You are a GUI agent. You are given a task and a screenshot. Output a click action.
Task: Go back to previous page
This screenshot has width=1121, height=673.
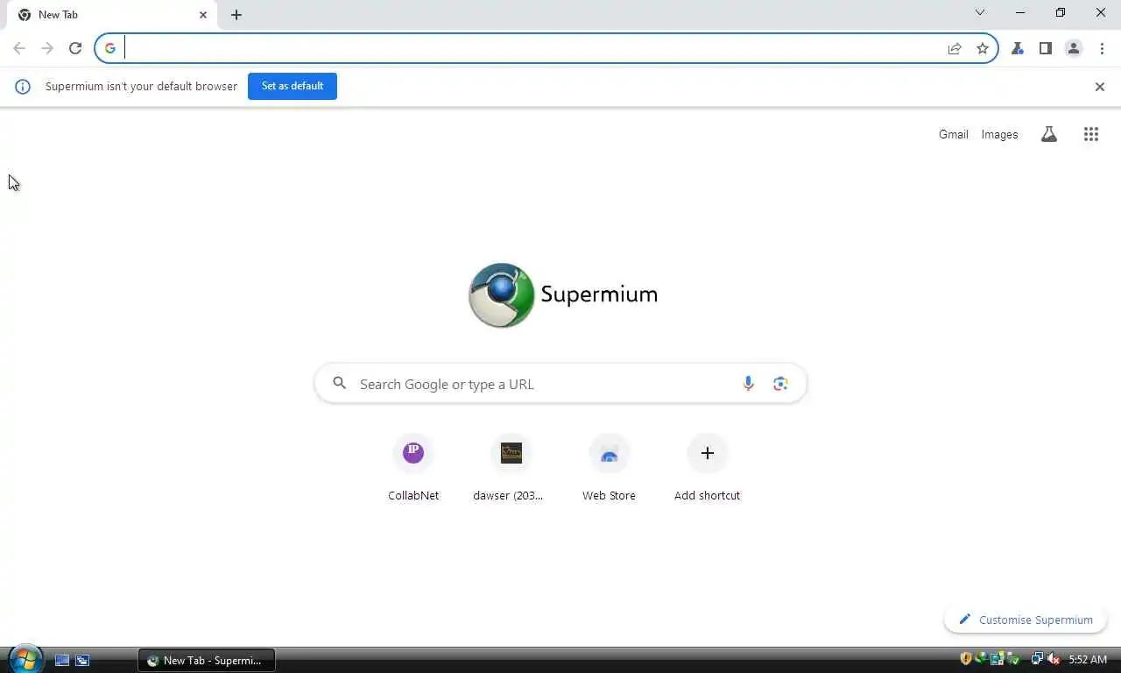19,48
